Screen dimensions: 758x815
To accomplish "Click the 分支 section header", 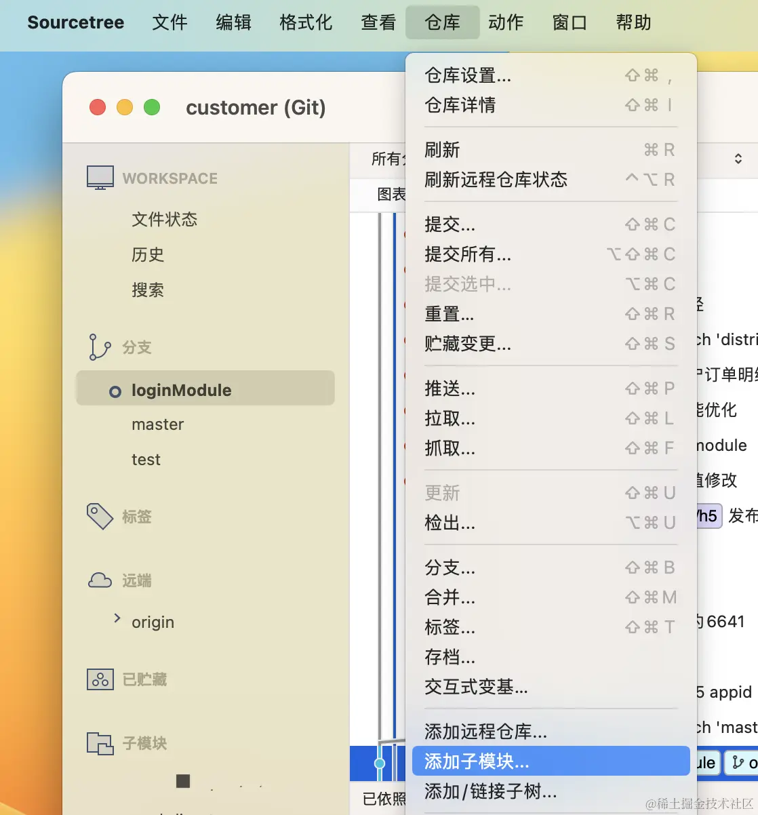I will tap(137, 347).
